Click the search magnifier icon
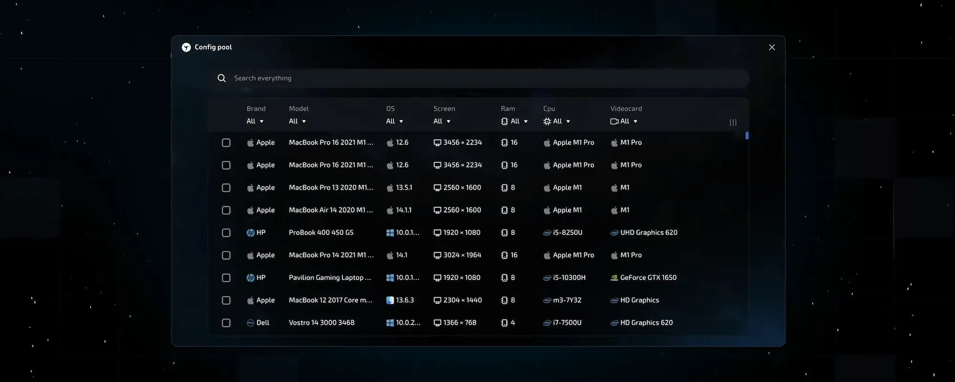Screen dimensions: 955x382 point(222,78)
